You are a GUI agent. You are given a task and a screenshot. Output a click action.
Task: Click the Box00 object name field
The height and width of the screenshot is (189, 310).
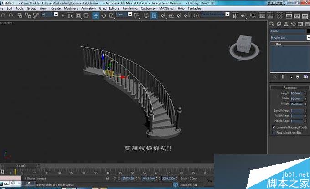click(288, 31)
